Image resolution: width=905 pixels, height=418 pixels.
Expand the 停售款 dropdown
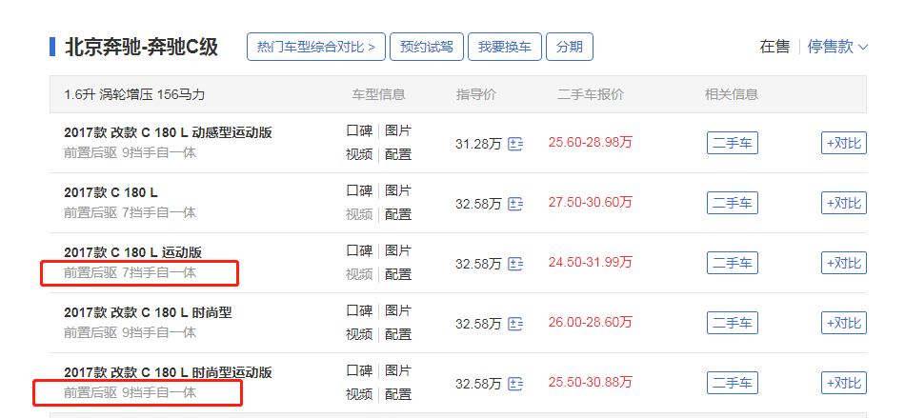[x=837, y=47]
